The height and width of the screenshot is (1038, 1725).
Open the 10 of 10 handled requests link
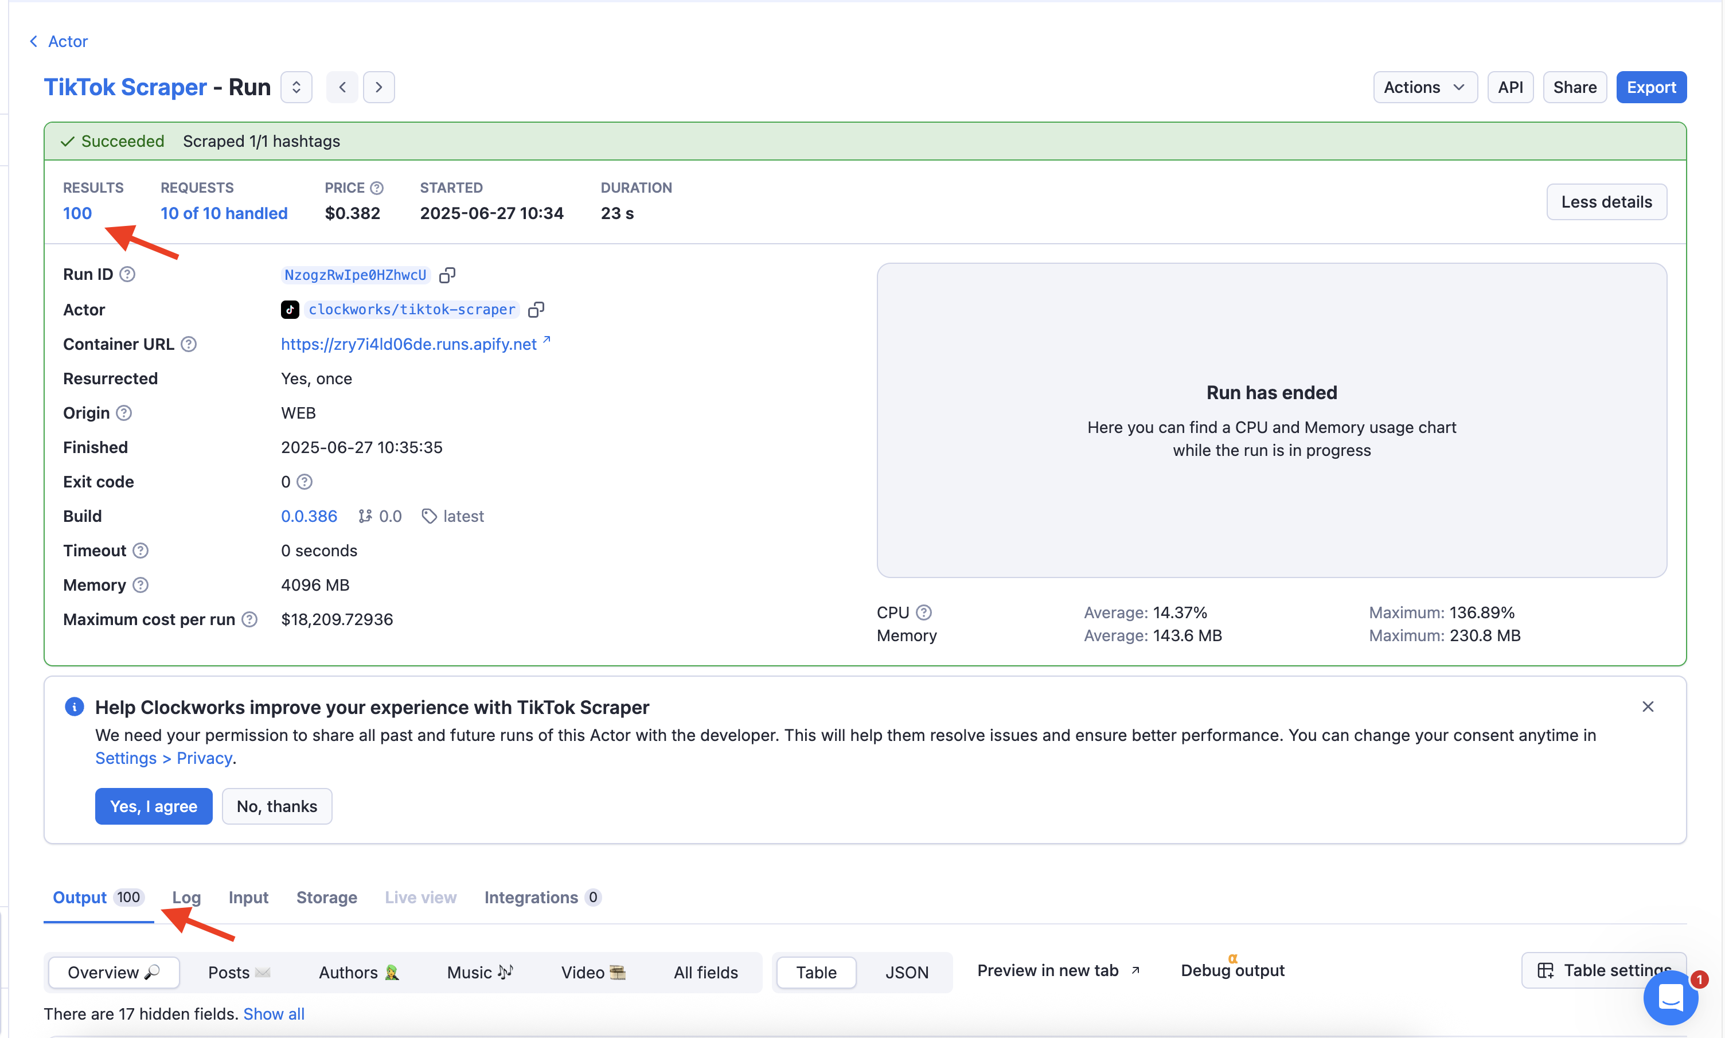tap(224, 213)
